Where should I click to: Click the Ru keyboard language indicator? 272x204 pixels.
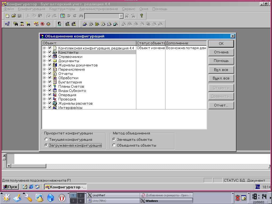(258, 187)
